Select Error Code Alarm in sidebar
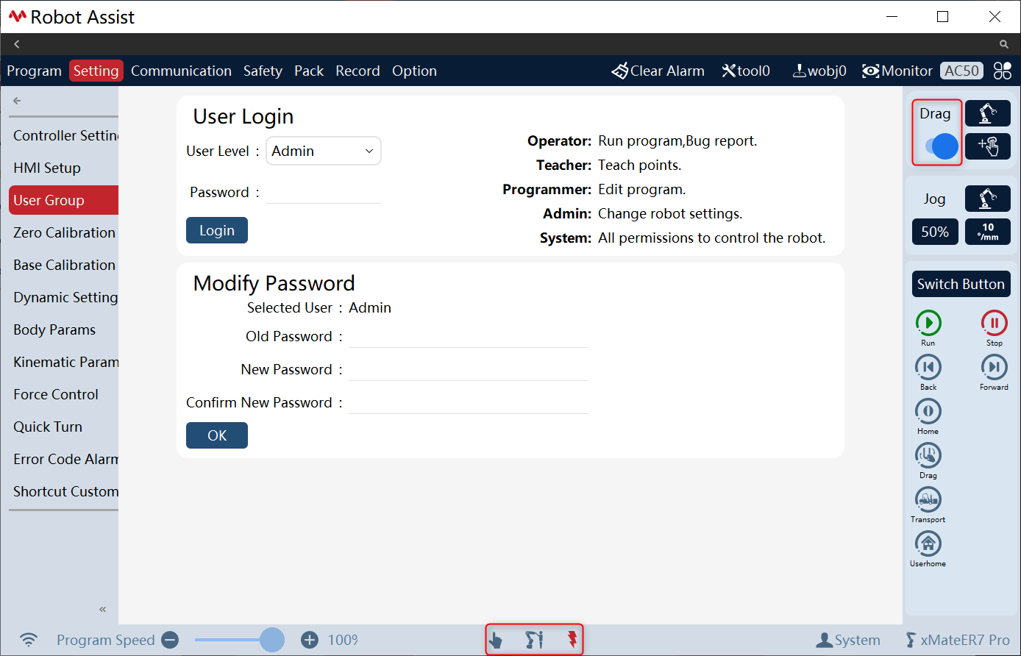Screen dimensions: 1021x656 click(64, 459)
